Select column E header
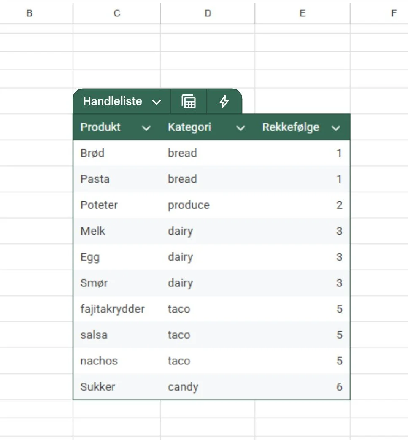The height and width of the screenshot is (440, 408). [303, 13]
